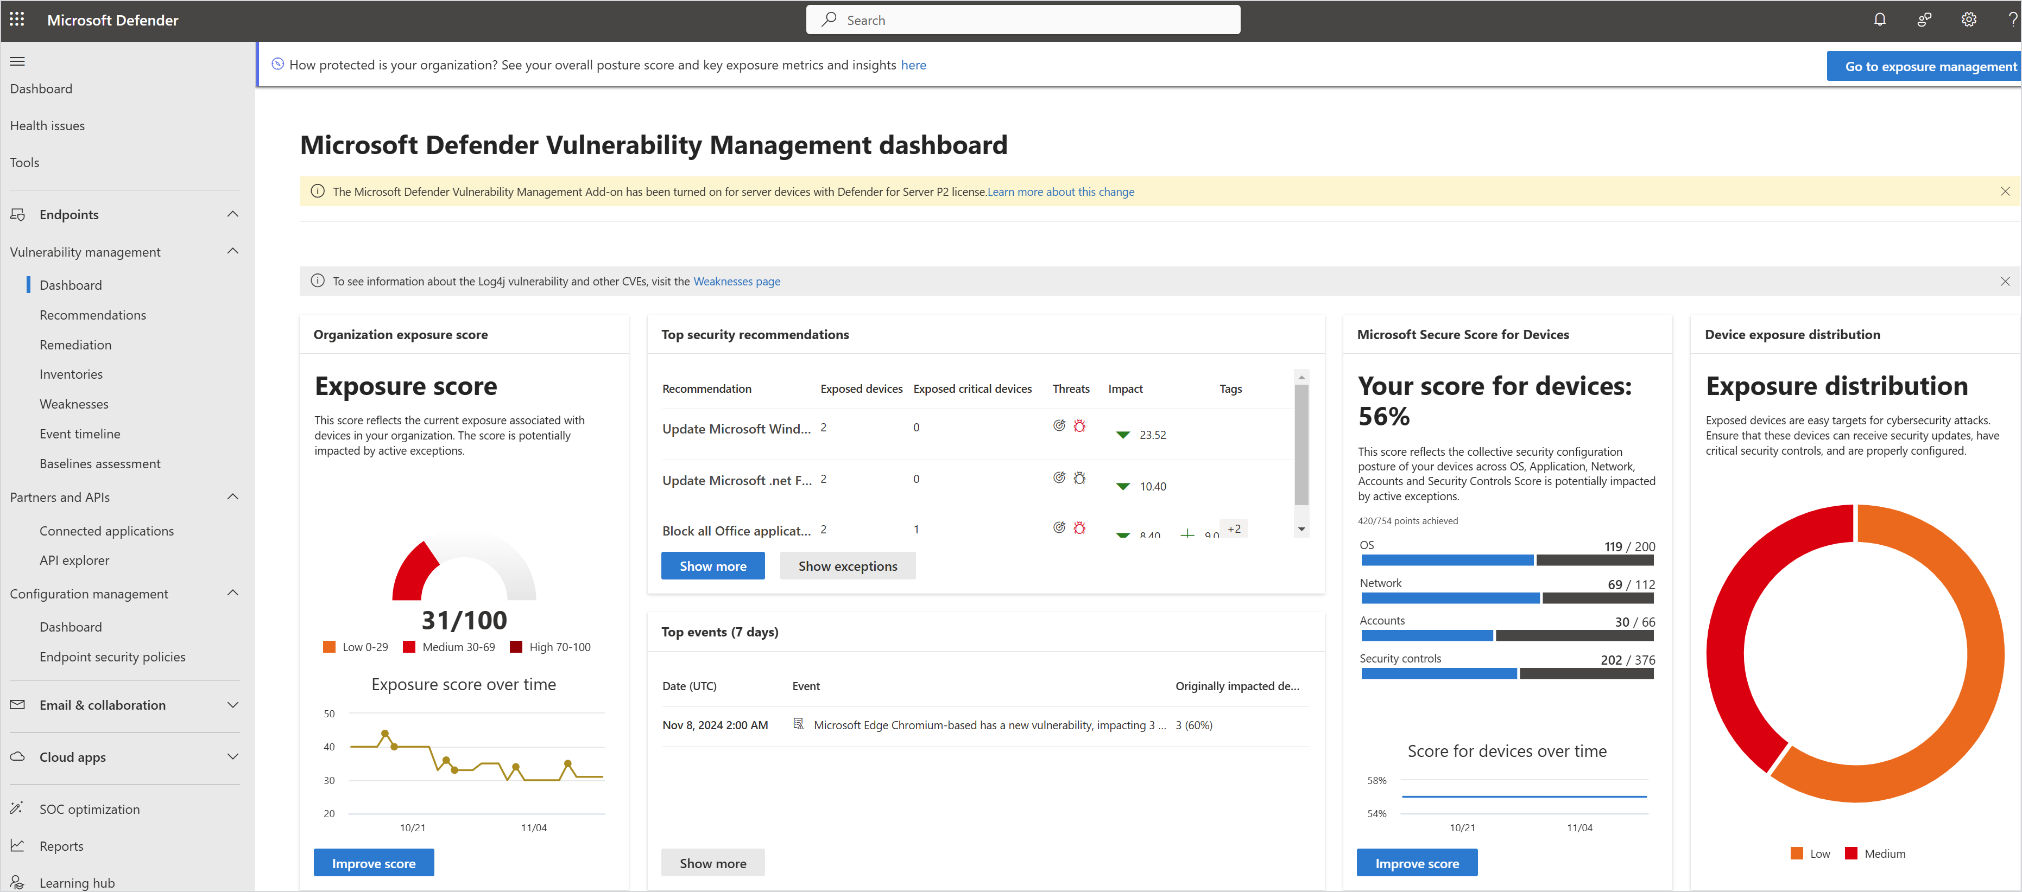2022x892 pixels.
Task: Open the Weaknesses navigation item
Action: click(74, 404)
